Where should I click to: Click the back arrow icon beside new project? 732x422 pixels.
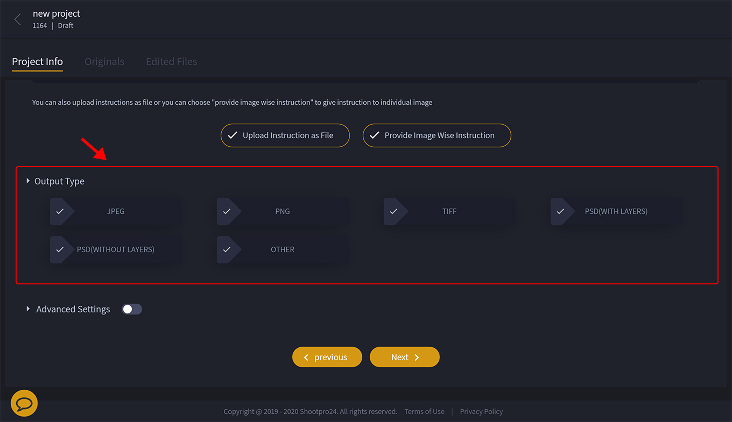18,20
